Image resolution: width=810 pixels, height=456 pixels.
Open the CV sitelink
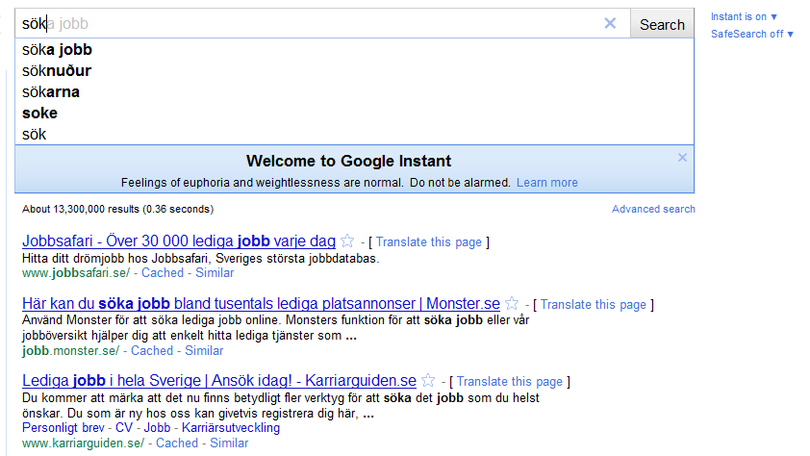pos(124,427)
